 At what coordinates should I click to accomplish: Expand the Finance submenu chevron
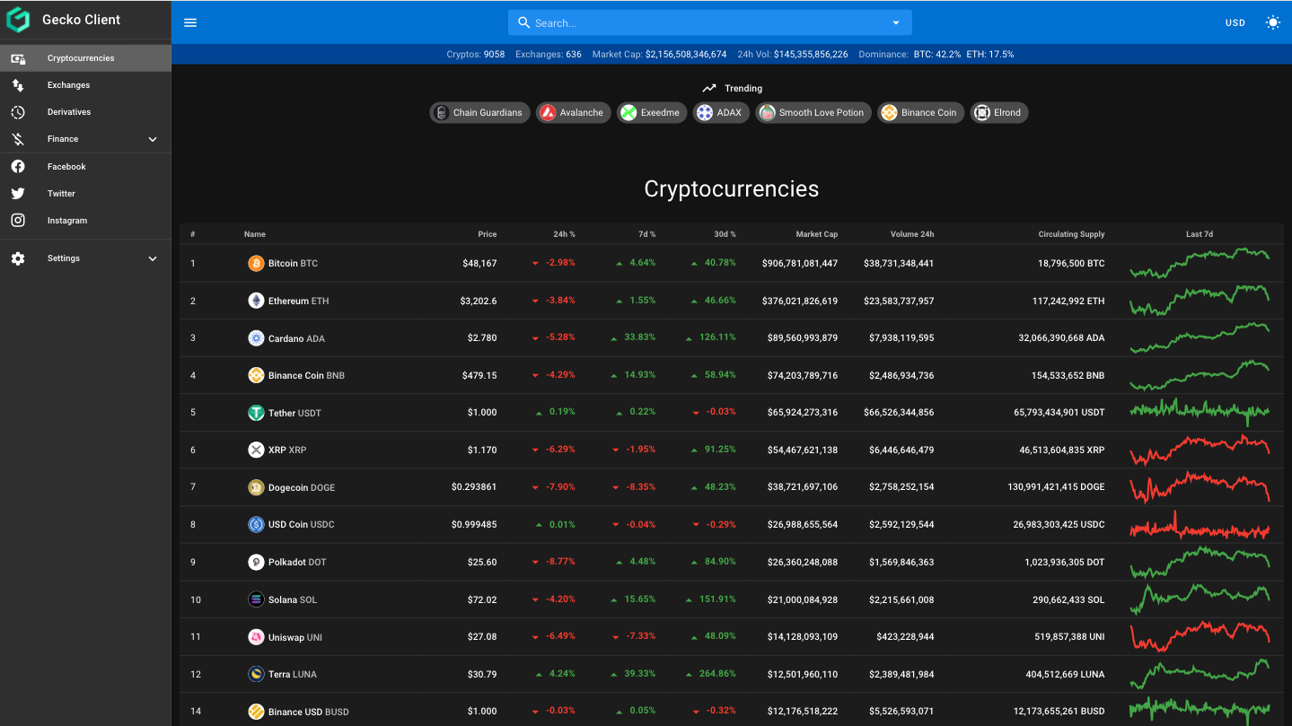click(x=153, y=139)
